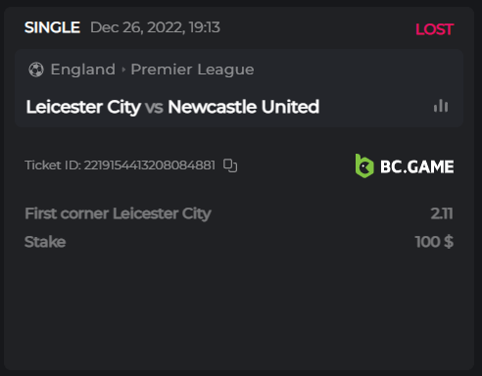This screenshot has height=376, width=482.
Task: Open the Leicester City team name
Action: click(83, 107)
